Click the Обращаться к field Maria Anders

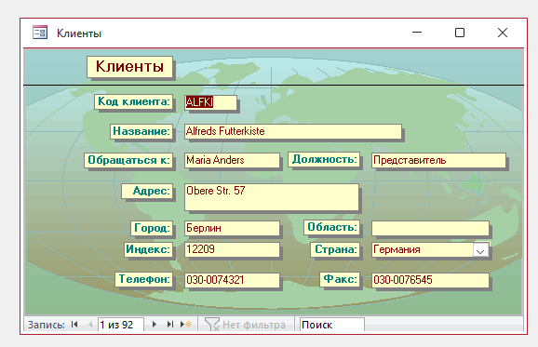click(x=232, y=160)
